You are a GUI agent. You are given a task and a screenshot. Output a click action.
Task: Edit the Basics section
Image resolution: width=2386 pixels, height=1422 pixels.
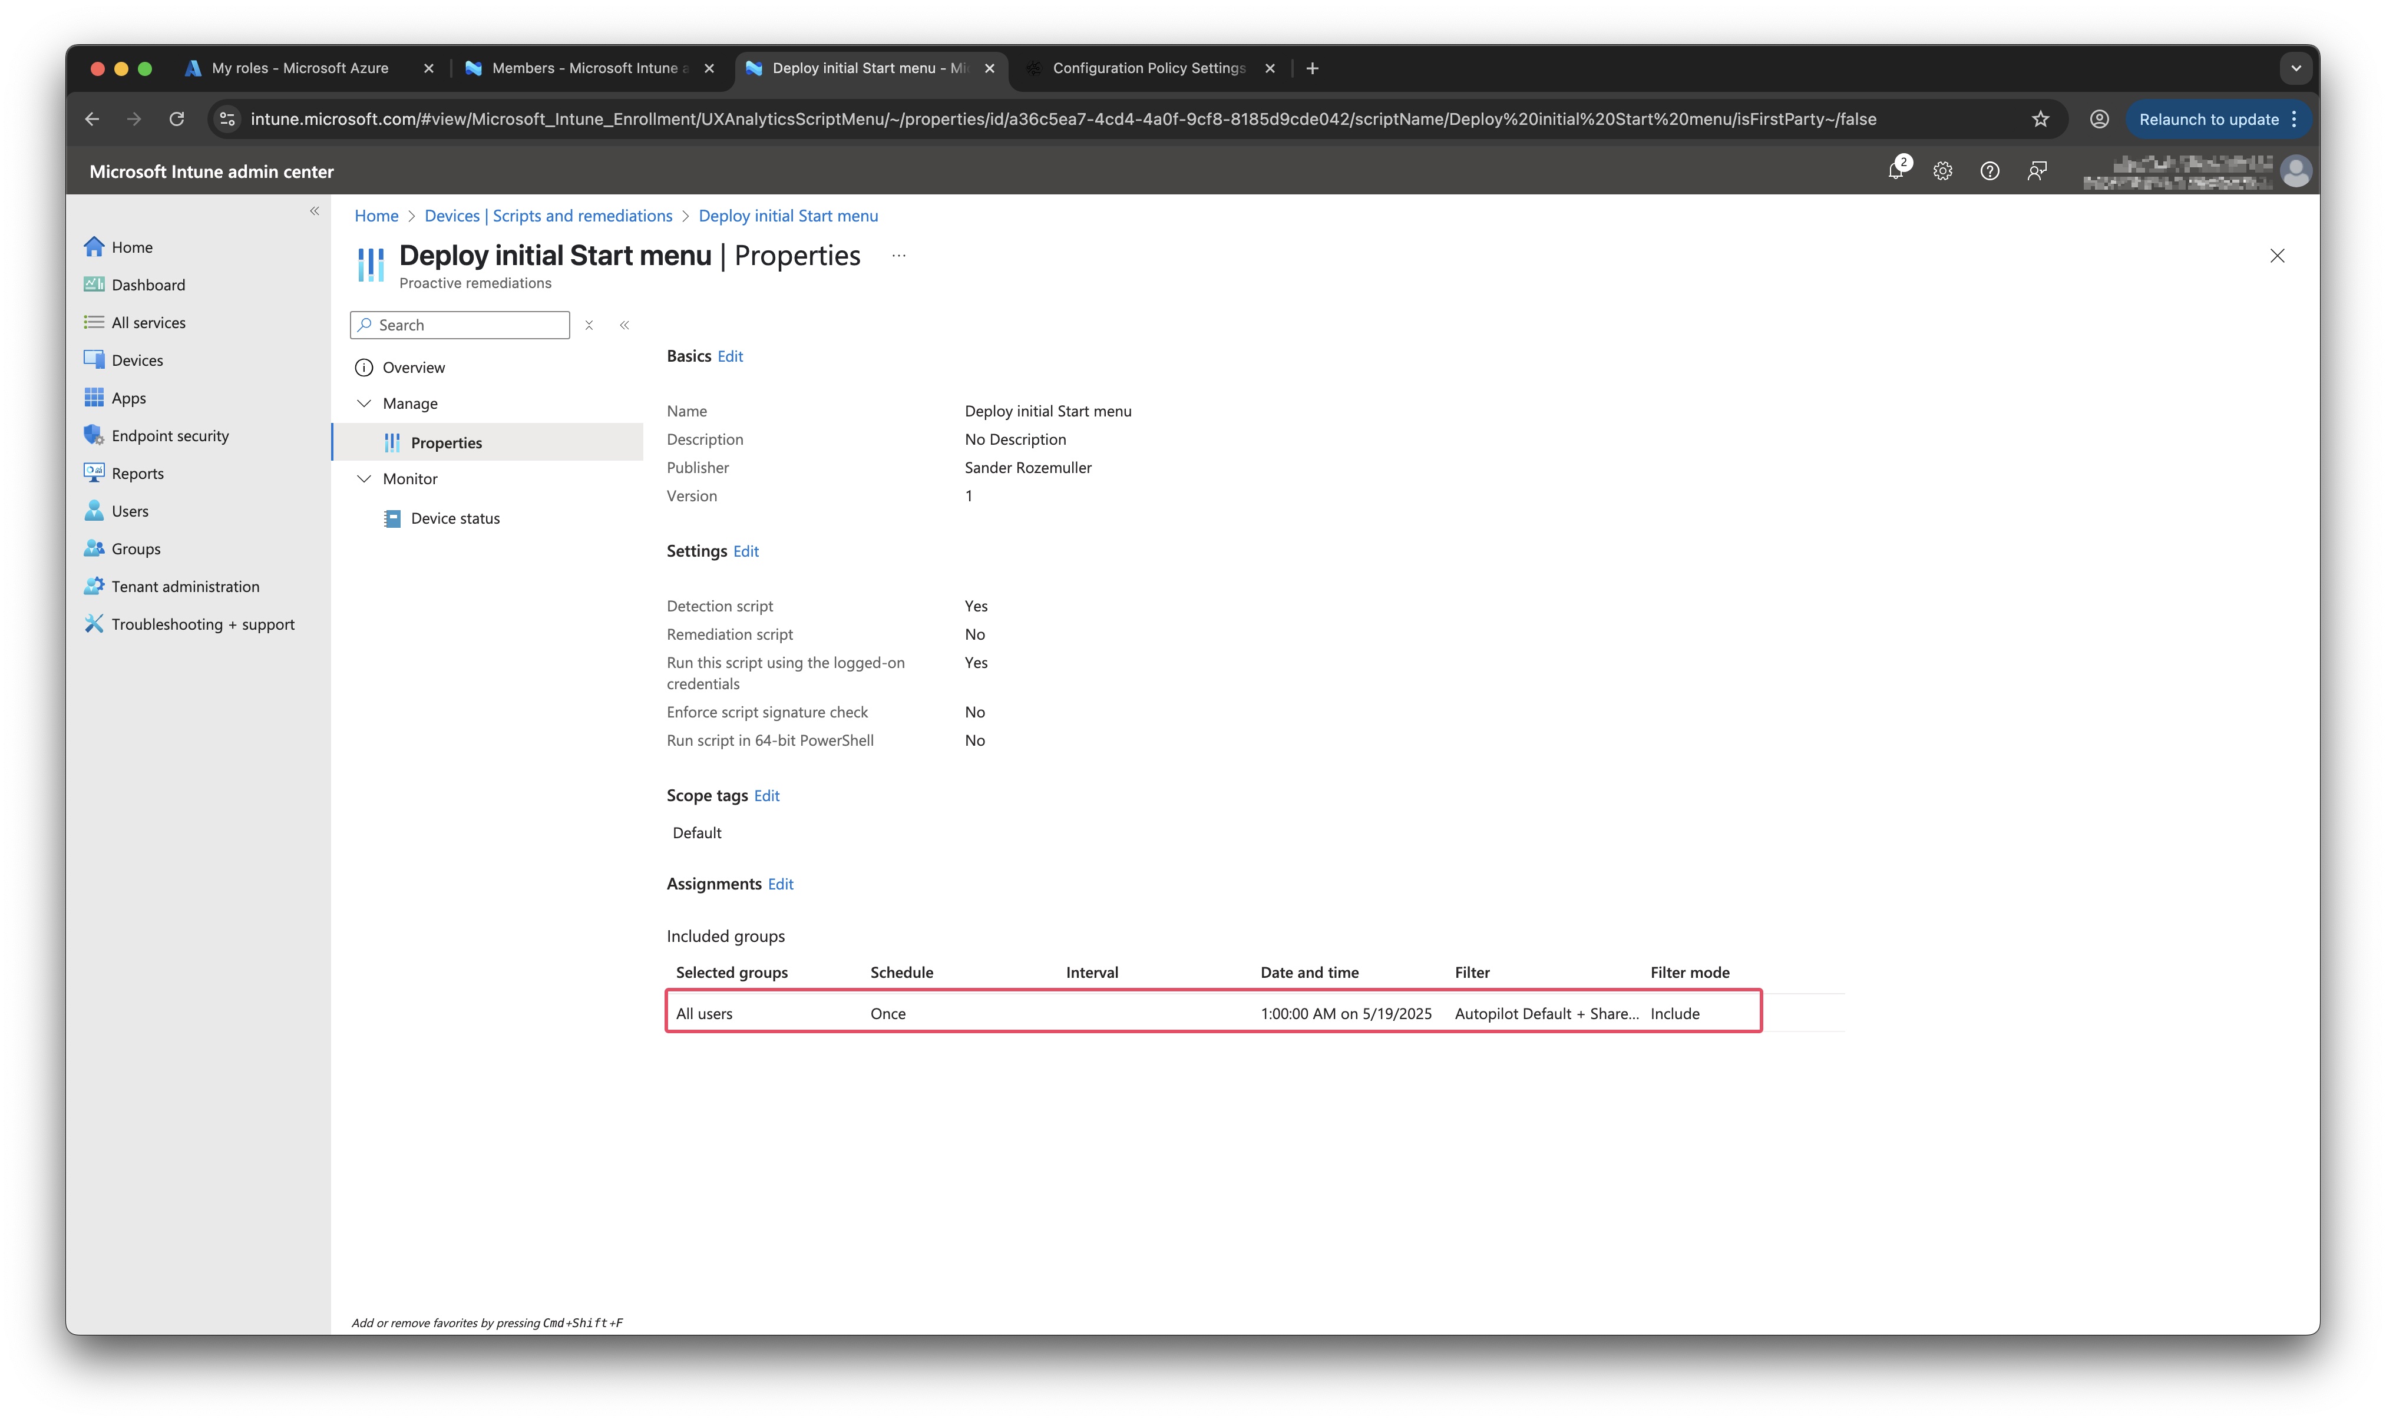pos(730,356)
